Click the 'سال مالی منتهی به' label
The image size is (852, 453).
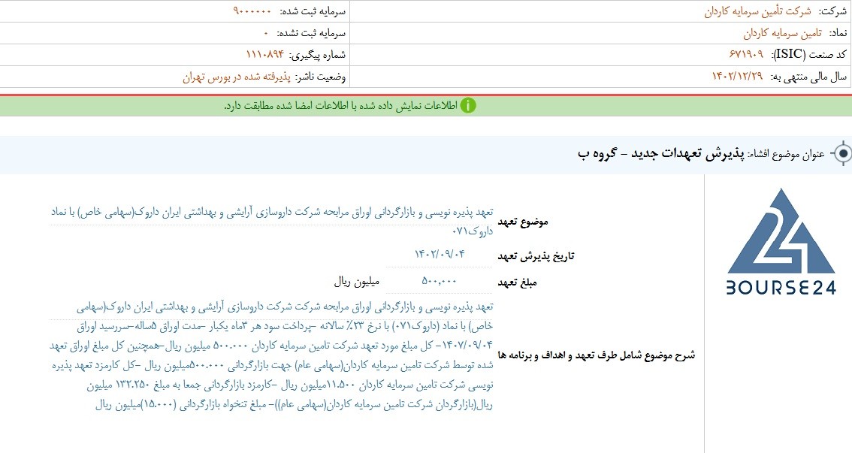click(808, 77)
